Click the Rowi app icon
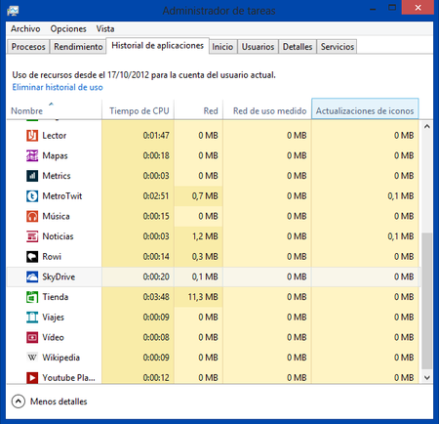439x424 pixels. pyautogui.click(x=32, y=257)
